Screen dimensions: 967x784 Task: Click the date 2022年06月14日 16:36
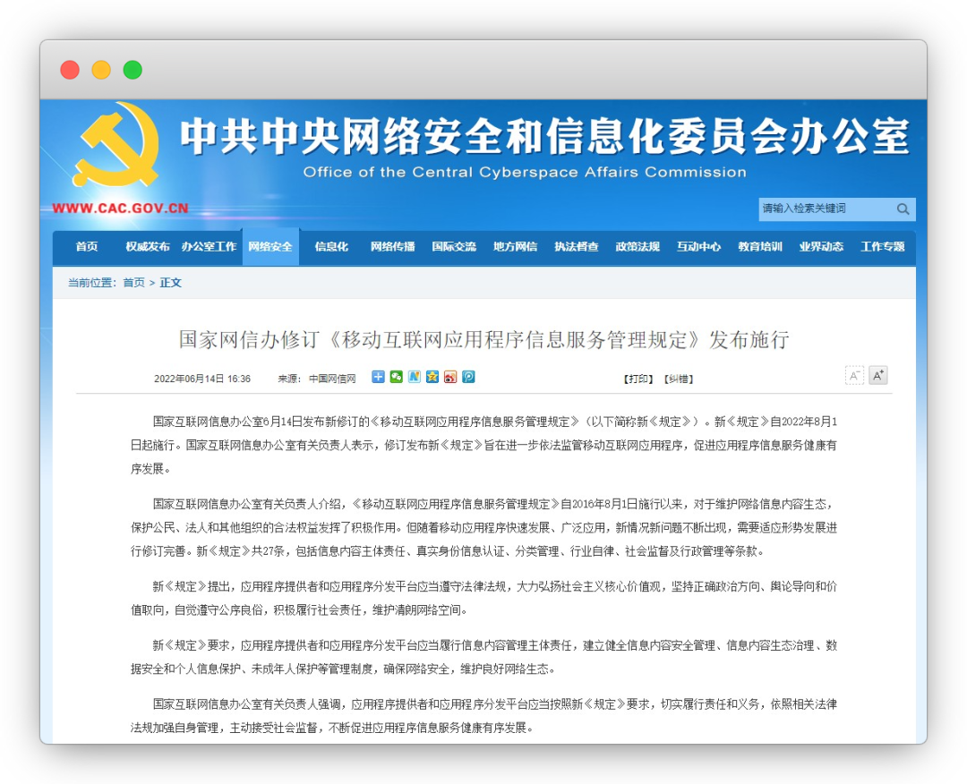pyautogui.click(x=202, y=379)
